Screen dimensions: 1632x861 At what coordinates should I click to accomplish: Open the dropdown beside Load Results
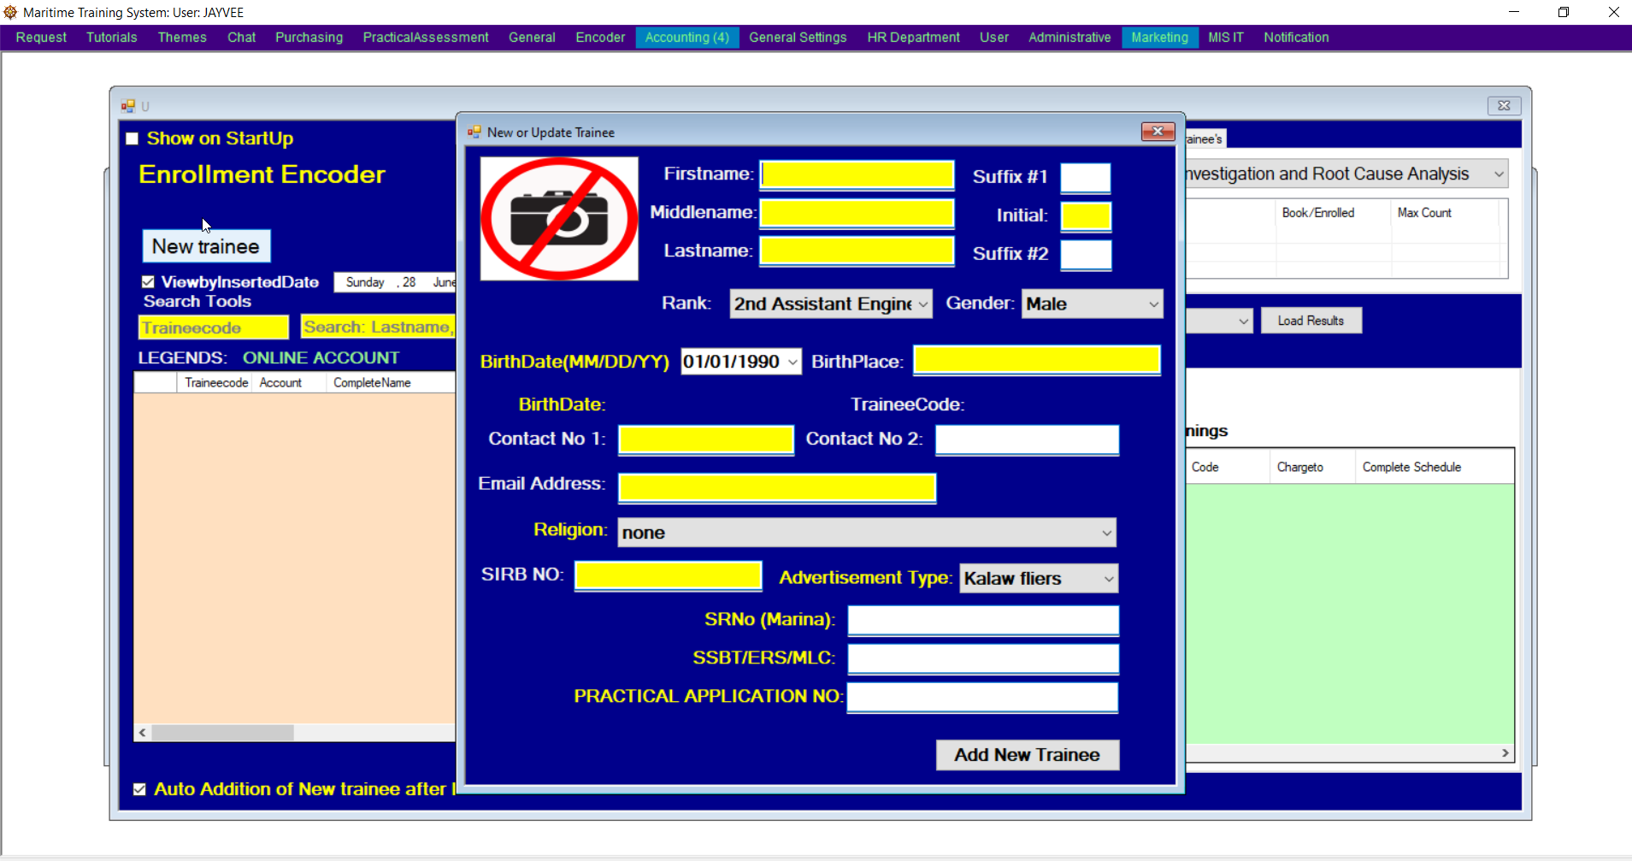[1243, 321]
